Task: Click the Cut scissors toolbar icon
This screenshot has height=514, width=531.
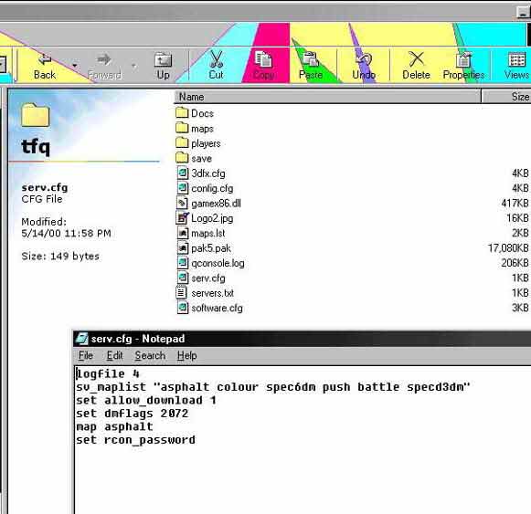Action: [x=216, y=59]
